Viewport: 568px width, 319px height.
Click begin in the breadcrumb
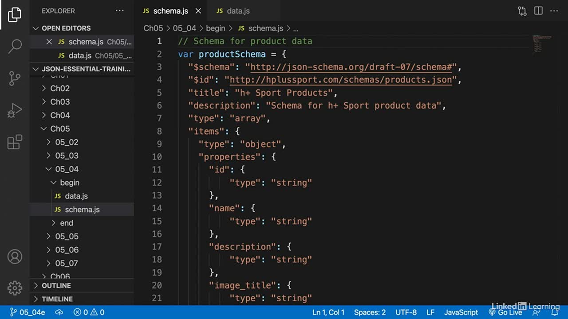pyautogui.click(x=216, y=28)
